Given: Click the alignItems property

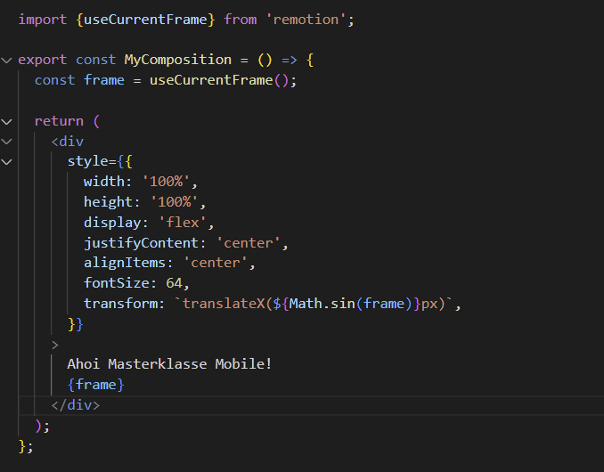Looking at the screenshot, I should [125, 263].
